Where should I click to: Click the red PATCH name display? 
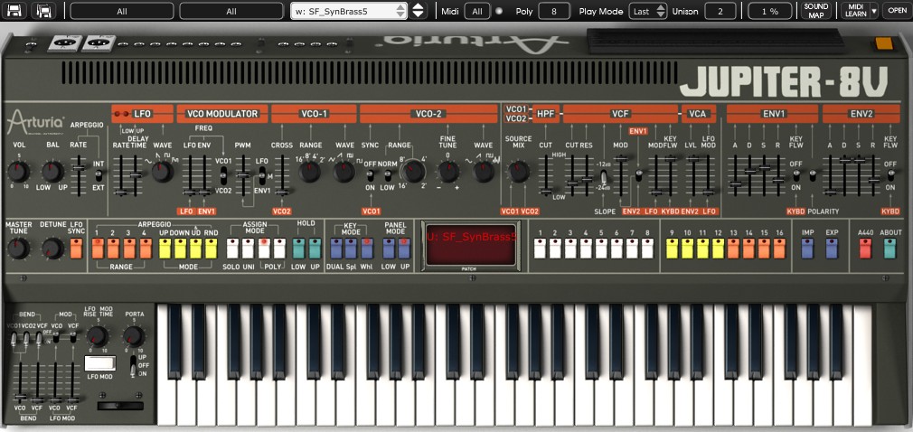[470, 245]
